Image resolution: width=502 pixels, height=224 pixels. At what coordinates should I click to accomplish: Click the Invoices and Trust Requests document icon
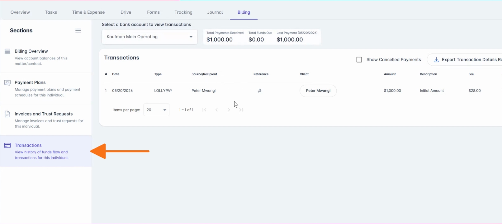(x=7, y=114)
